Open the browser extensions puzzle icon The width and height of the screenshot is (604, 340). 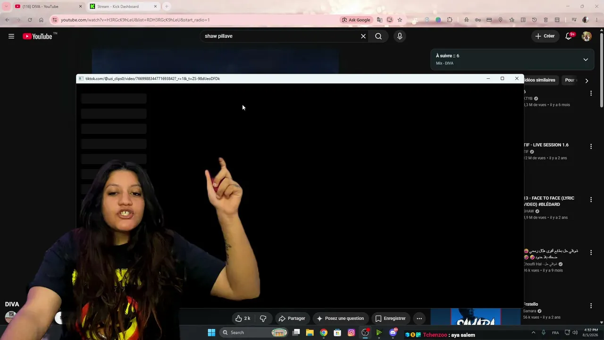450,20
